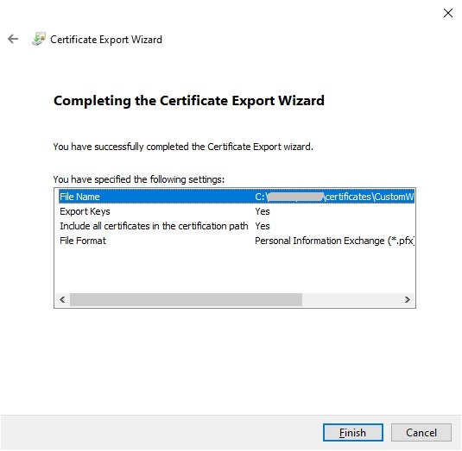Click the Personal Information Exchange (*.pfx) value
This screenshot has height=451, width=462.
pos(335,241)
